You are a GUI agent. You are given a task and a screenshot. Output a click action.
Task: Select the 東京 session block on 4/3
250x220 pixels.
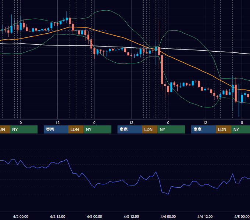[130, 129]
